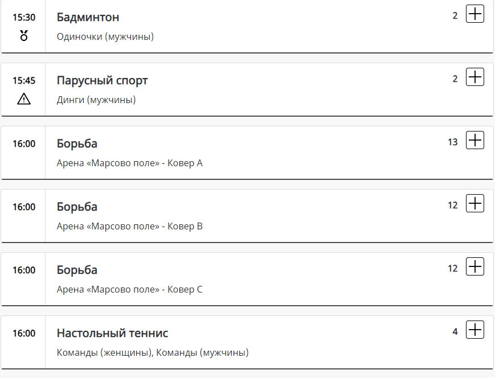495x378 pixels.
Task: Open the Парусный спорт title
Action: click(x=102, y=80)
